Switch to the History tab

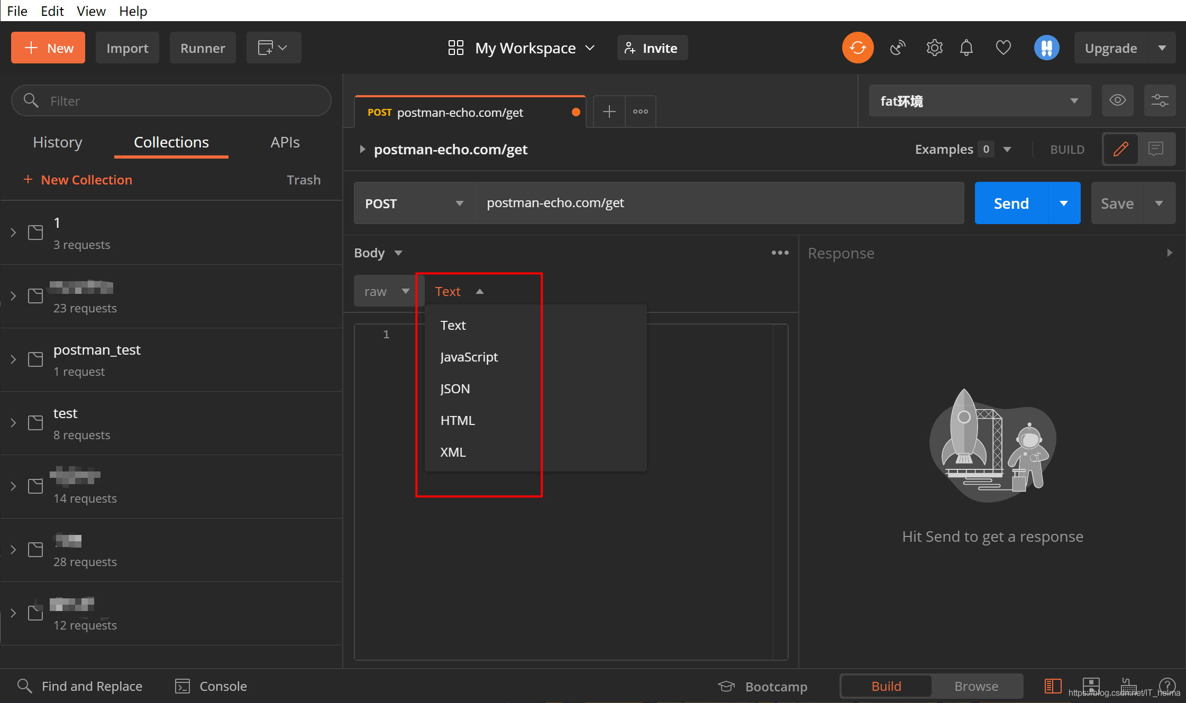point(58,142)
